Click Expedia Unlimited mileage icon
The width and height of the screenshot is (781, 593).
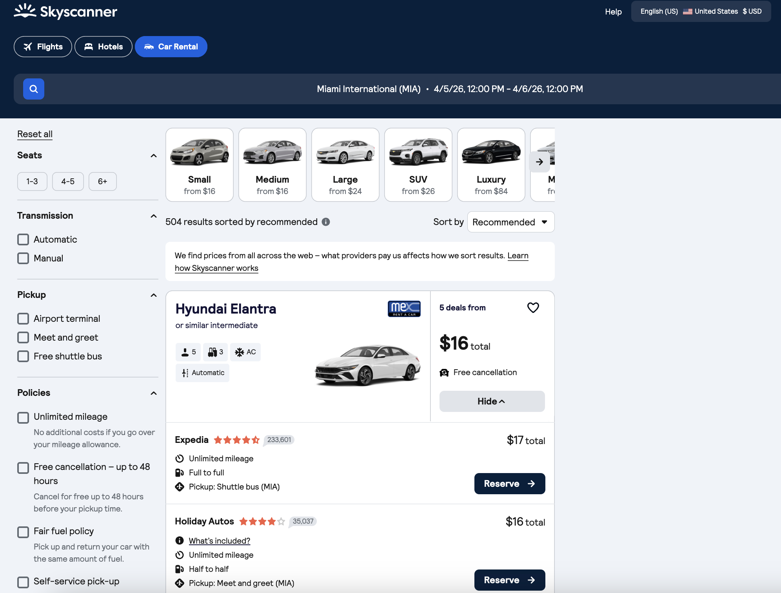click(x=180, y=459)
